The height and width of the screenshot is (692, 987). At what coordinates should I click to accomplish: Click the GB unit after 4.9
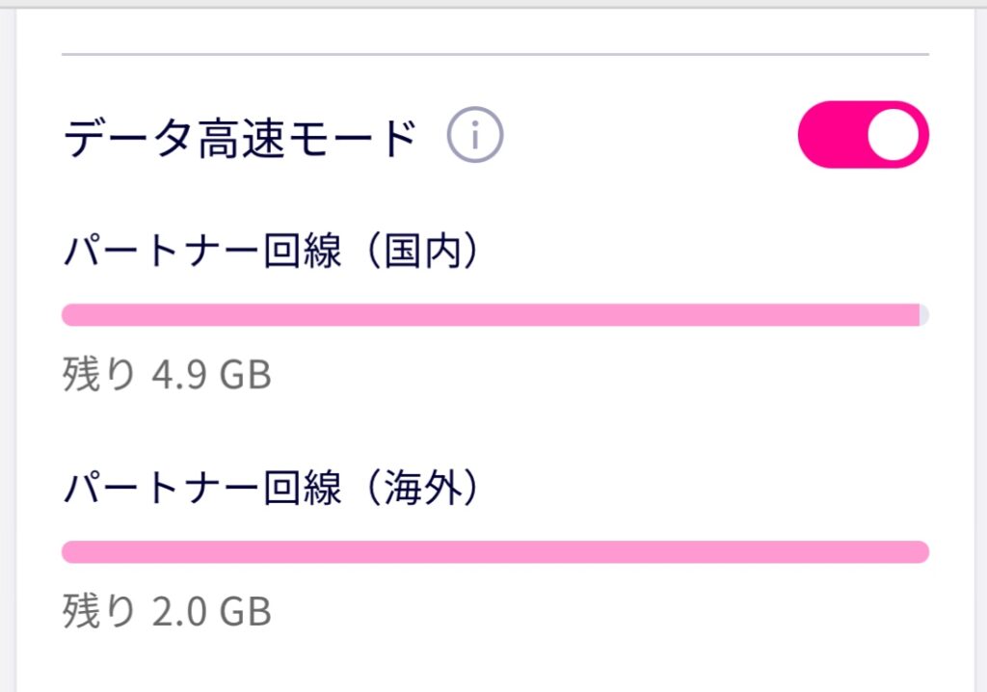[x=245, y=375]
